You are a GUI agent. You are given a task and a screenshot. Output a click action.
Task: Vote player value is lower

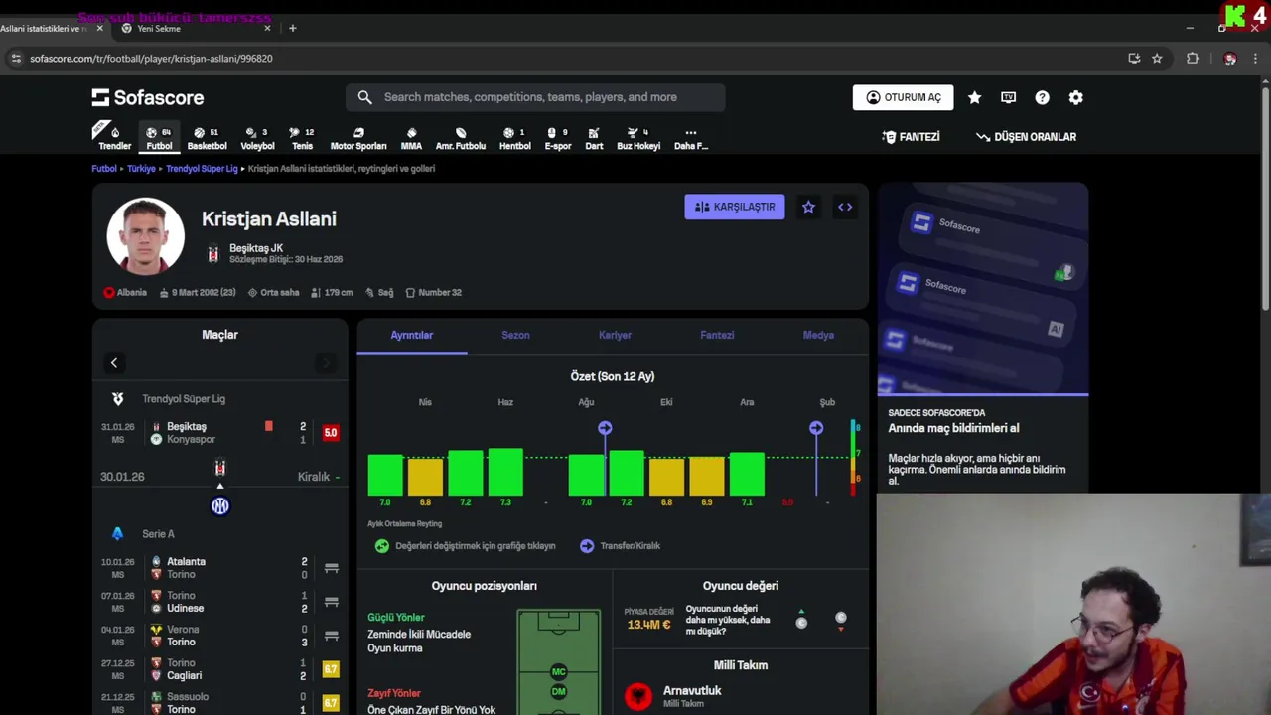click(841, 621)
